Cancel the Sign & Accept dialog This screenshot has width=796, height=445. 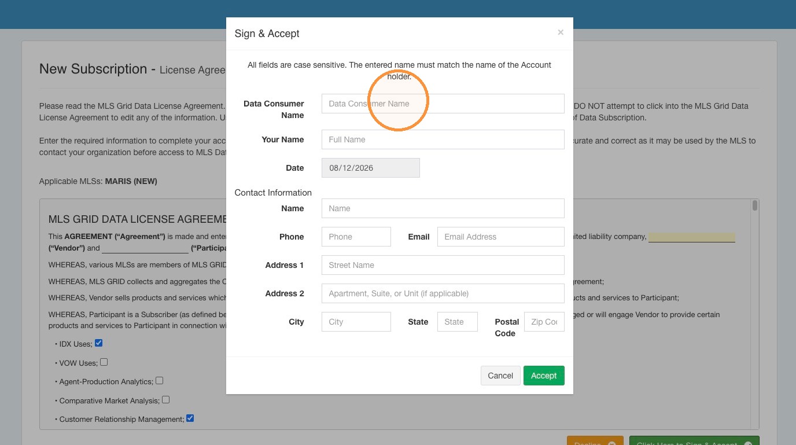(x=500, y=376)
